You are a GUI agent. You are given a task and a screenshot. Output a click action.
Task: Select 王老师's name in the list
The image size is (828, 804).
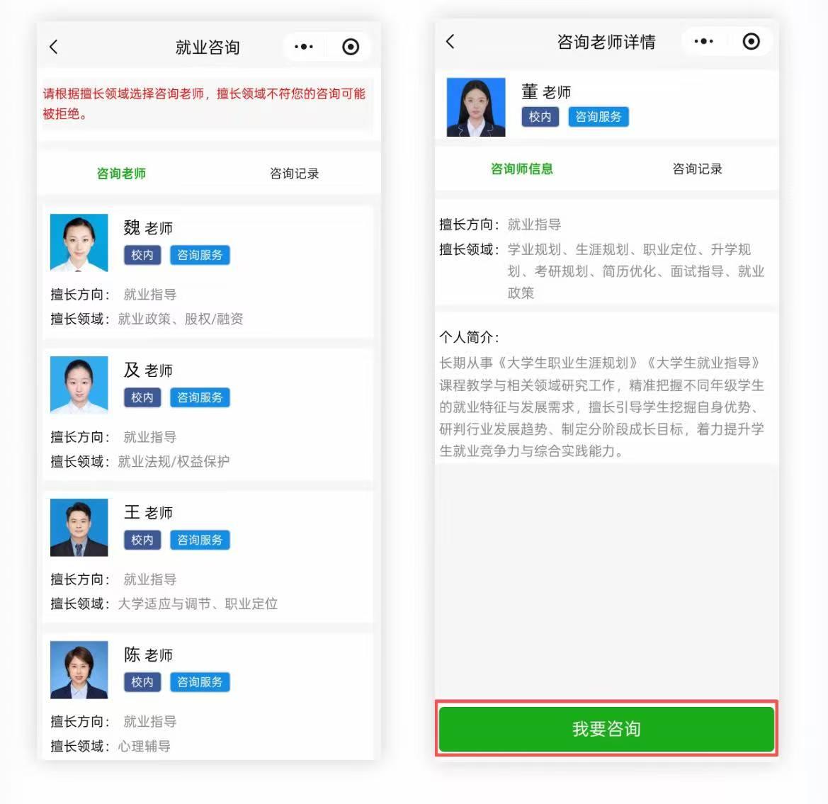pyautogui.click(x=148, y=512)
